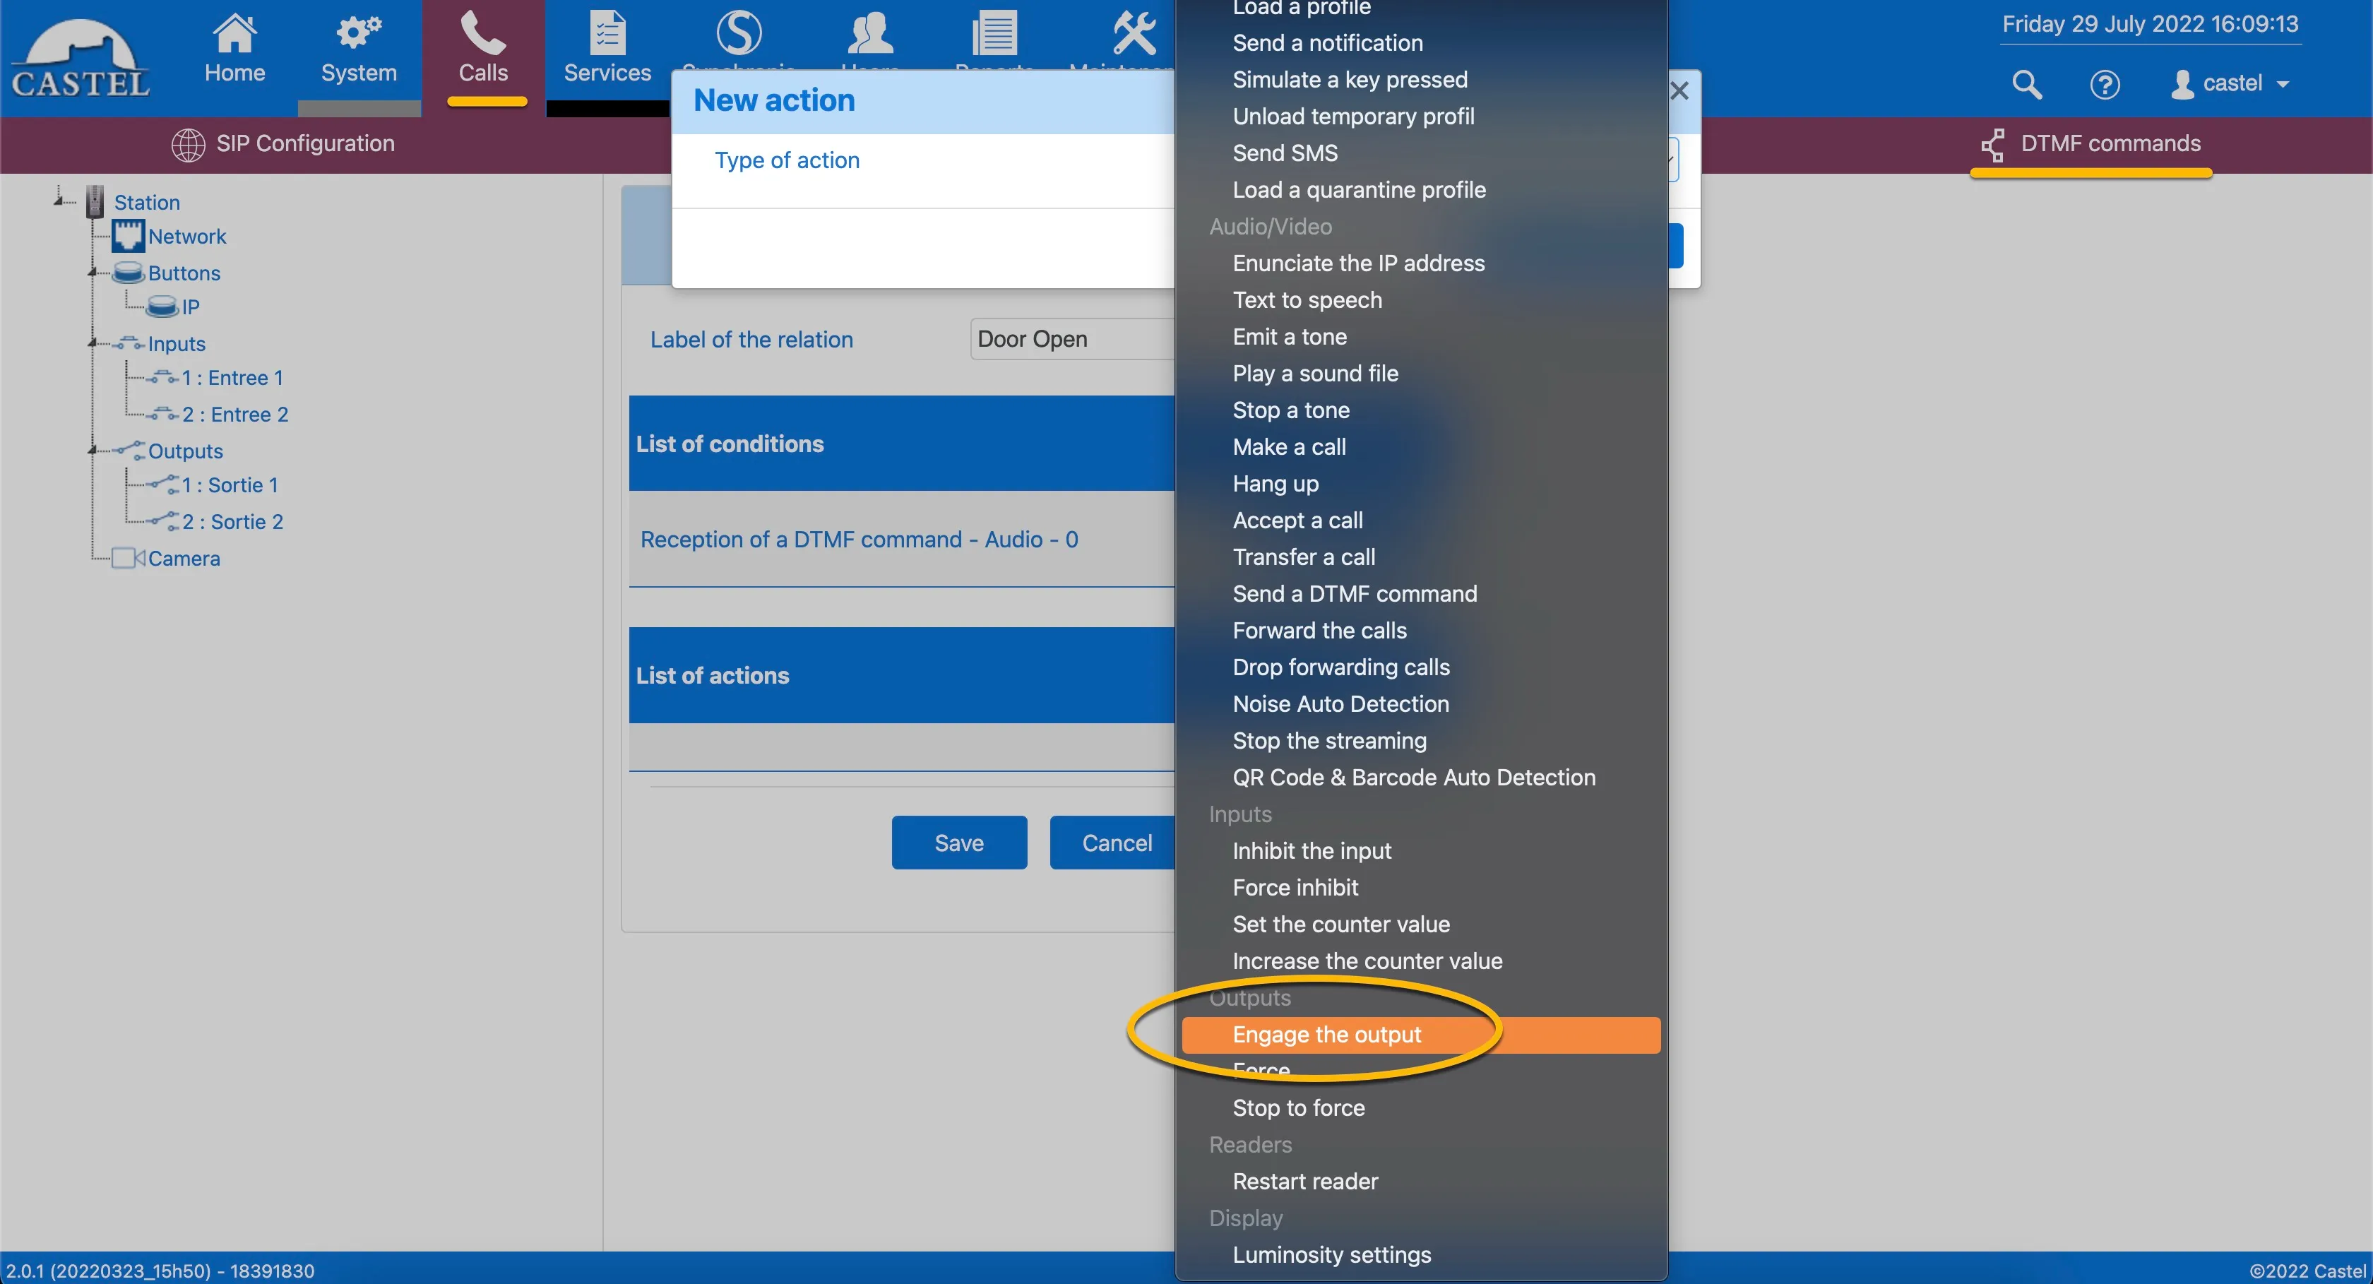Select output 1 : Sortie 1
This screenshot has height=1284, width=2373.
230,485
